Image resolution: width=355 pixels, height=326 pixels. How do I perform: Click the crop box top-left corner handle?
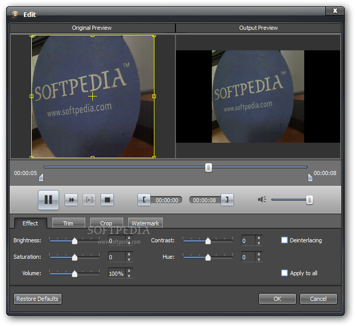click(31, 36)
